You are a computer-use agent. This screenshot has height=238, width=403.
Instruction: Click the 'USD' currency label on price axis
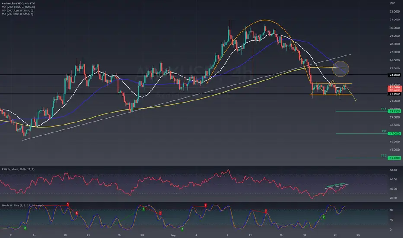392,3
